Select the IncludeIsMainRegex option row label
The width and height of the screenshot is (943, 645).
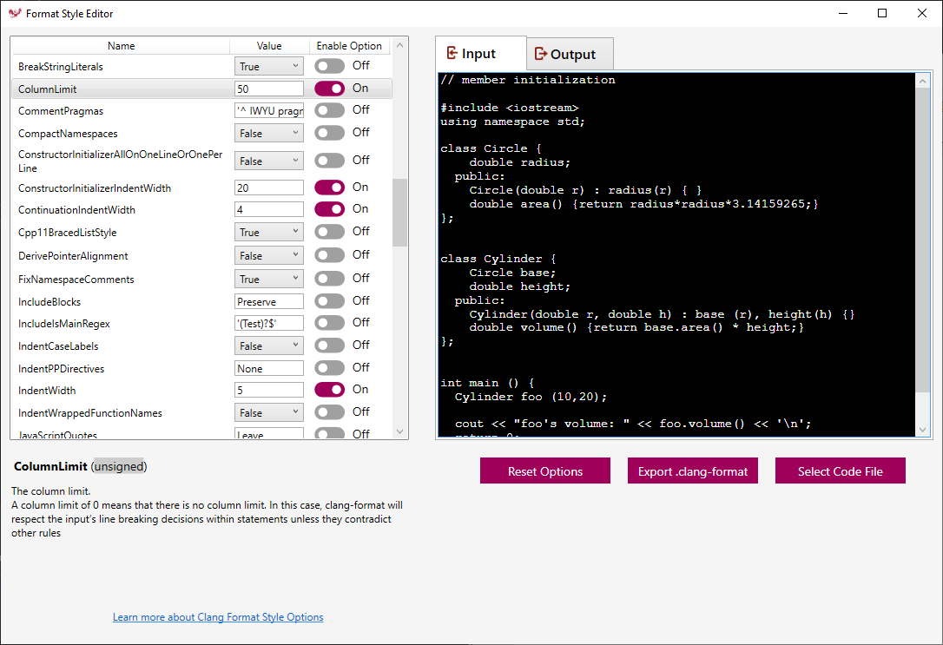click(64, 324)
